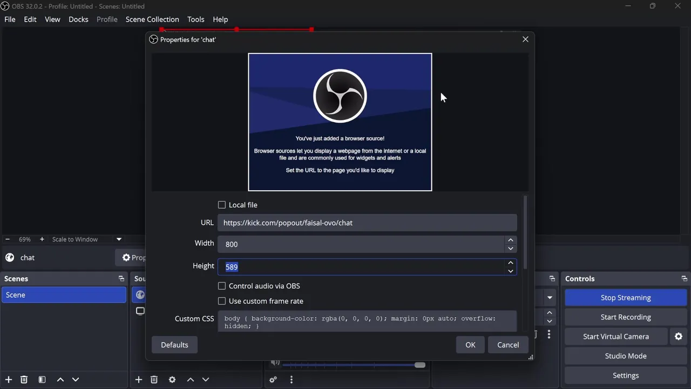The height and width of the screenshot is (389, 691).
Task: Open Settings from the Controls dock
Action: coord(626,375)
